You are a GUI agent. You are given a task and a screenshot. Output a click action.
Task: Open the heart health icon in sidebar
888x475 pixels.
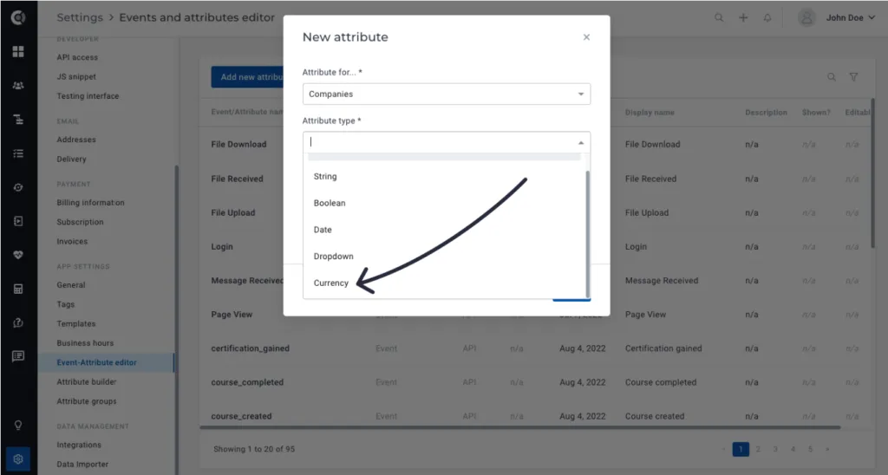pos(18,256)
